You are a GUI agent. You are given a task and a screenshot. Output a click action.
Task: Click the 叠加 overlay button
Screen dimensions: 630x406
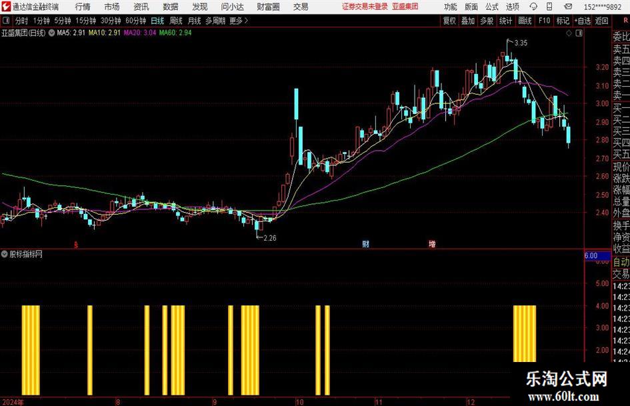point(468,21)
